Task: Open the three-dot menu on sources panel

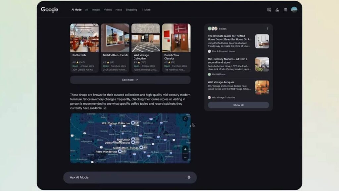Action: (267, 29)
